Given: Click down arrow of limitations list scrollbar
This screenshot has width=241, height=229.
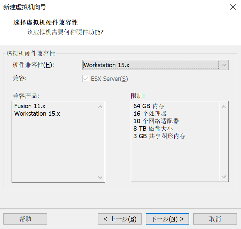Looking at the screenshot, I should point(224,177).
